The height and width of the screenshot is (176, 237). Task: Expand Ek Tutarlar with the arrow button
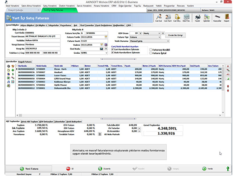(139, 128)
